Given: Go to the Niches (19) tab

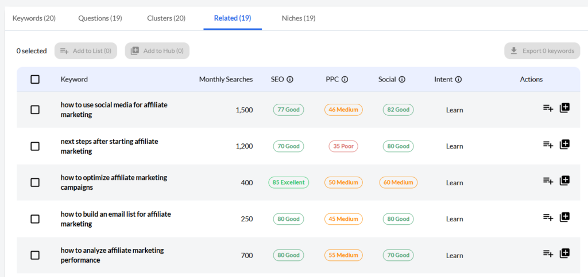Looking at the screenshot, I should point(298,18).
